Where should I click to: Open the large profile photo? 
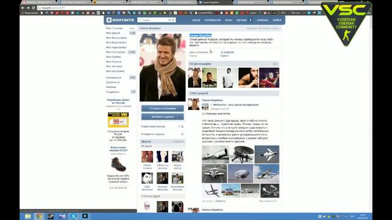coord(162,67)
